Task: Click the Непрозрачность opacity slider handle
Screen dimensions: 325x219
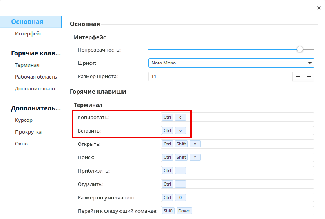Action: pos(300,49)
